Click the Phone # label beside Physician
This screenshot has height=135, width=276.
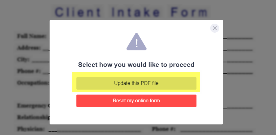(163, 129)
